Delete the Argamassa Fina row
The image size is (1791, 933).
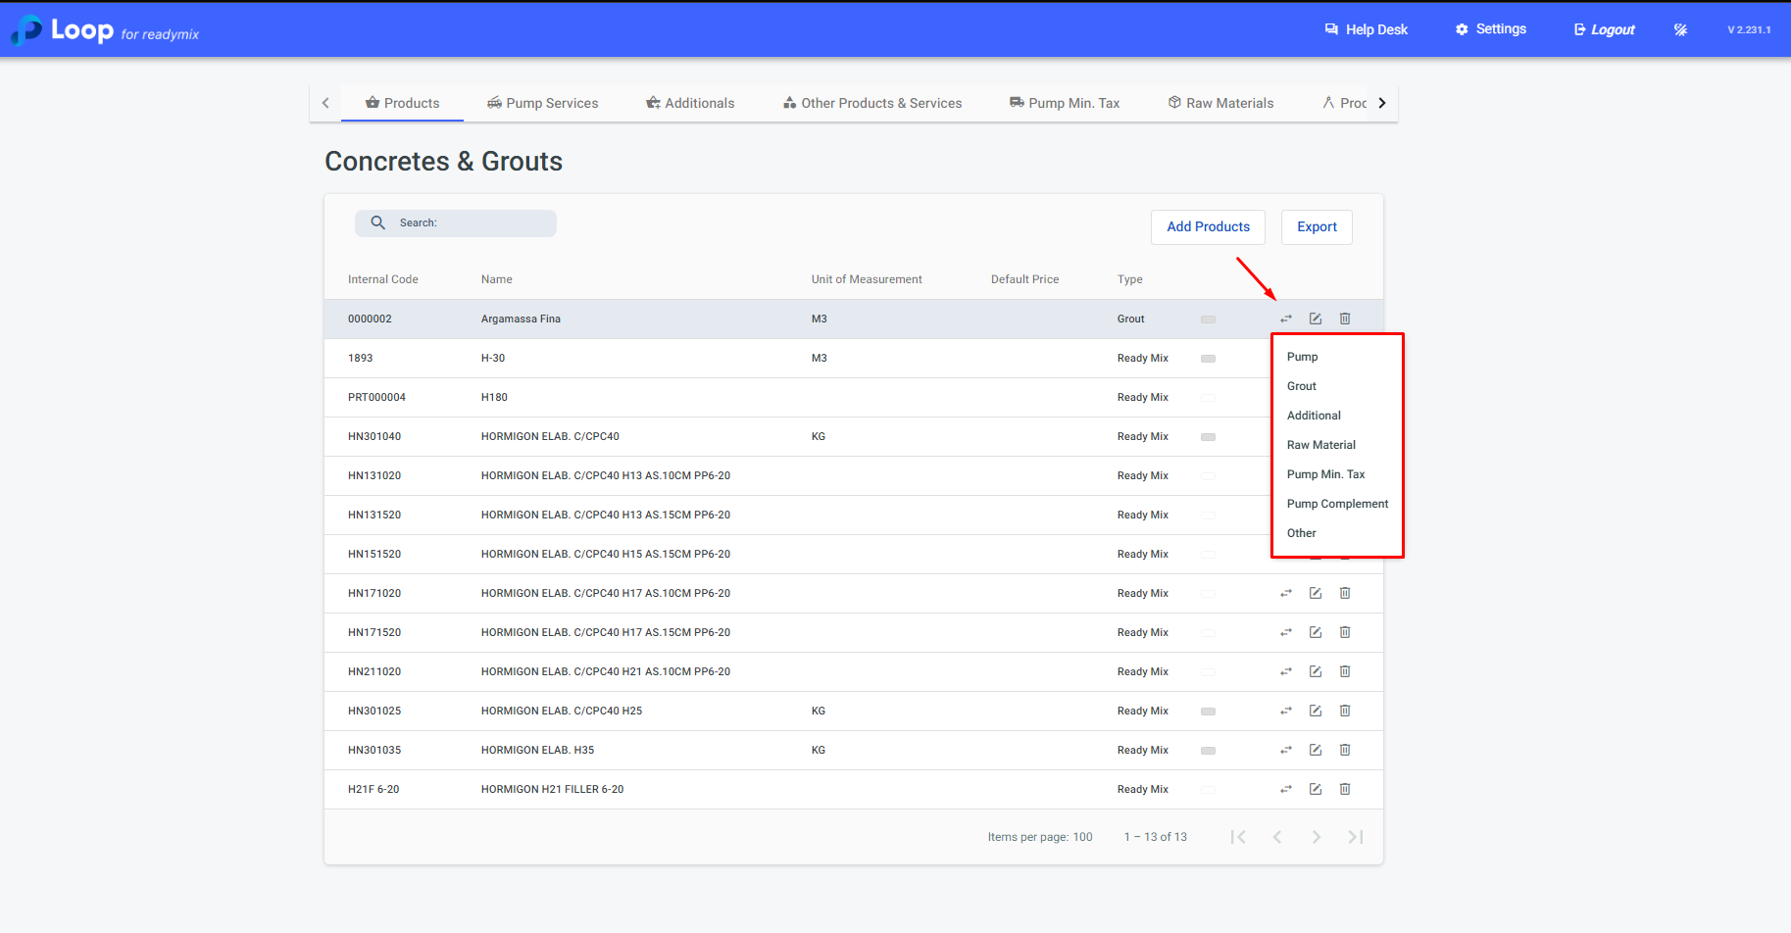coord(1344,319)
